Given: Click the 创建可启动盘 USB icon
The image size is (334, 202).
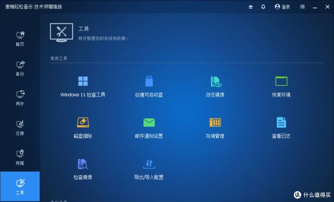Looking at the screenshot, I should click(x=149, y=81).
